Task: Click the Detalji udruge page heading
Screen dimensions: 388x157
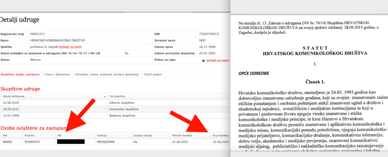Action: [x=19, y=20]
